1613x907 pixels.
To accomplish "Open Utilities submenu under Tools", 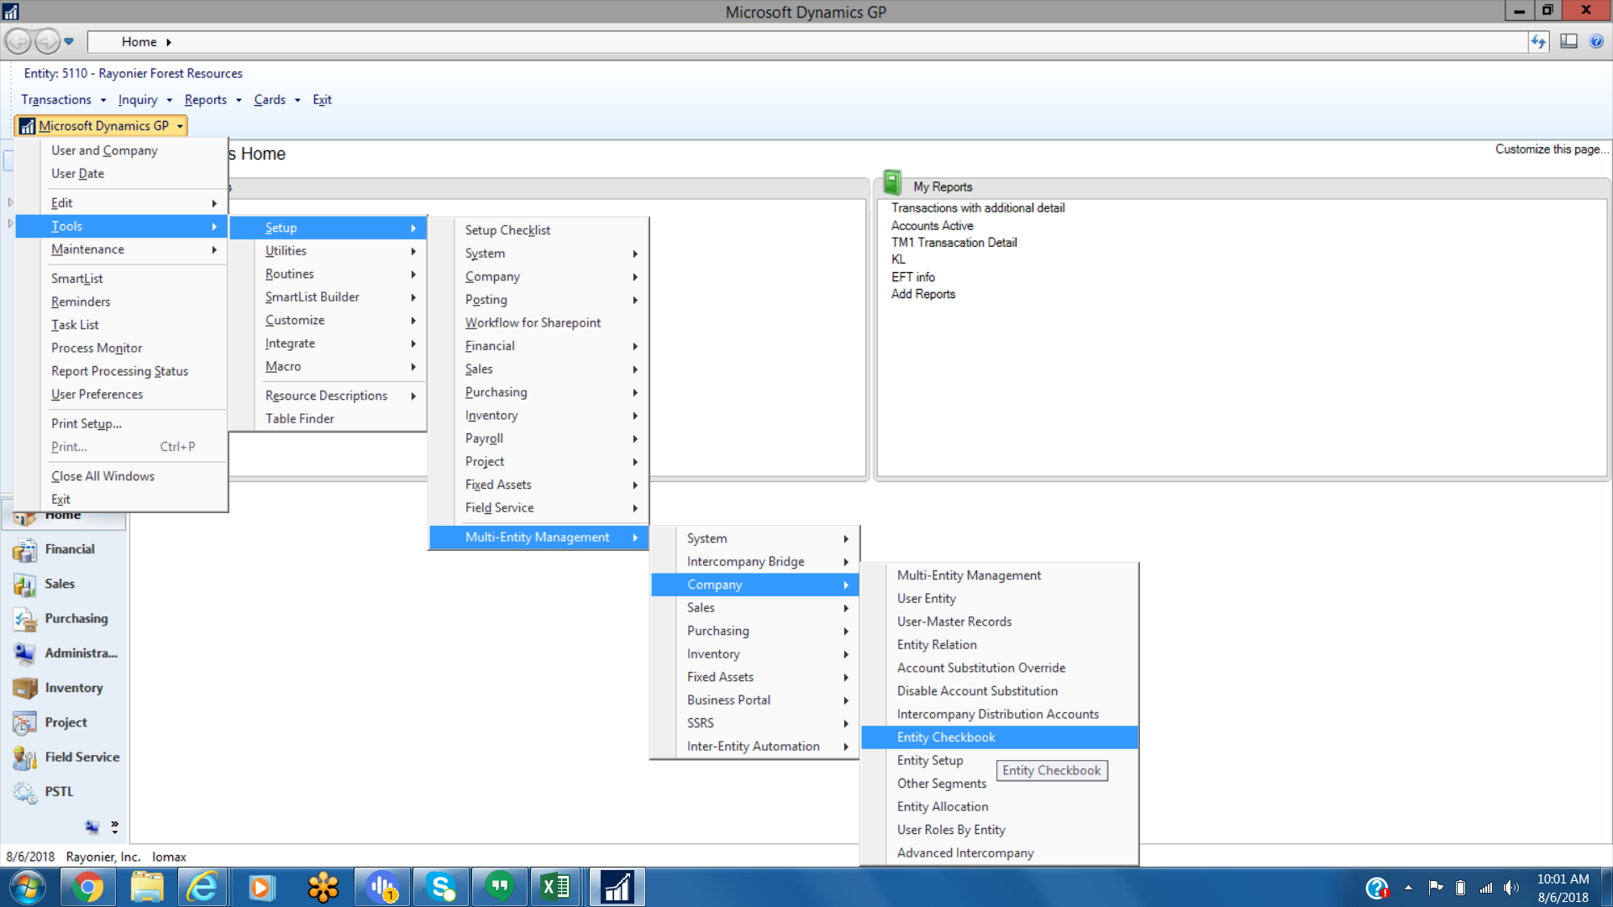I will pos(328,251).
